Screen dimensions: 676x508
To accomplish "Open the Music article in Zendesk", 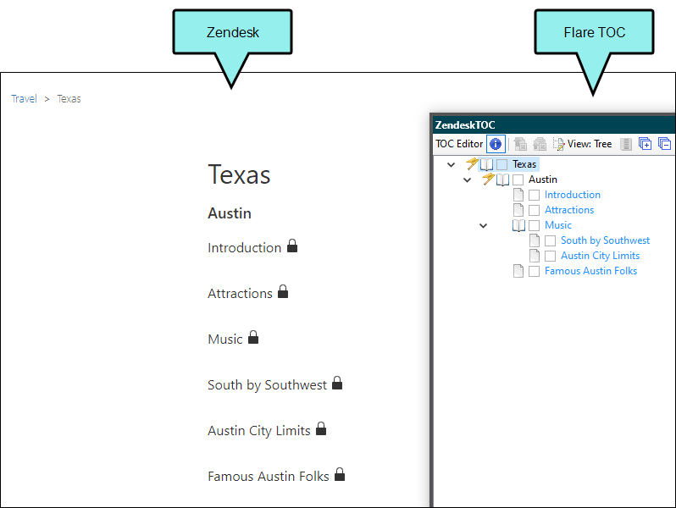I will point(225,340).
